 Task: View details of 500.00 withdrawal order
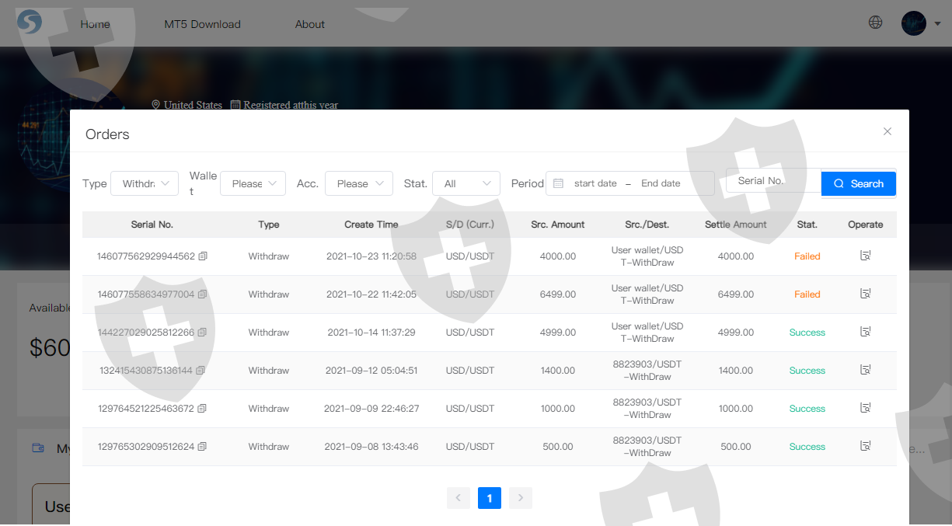pos(865,446)
